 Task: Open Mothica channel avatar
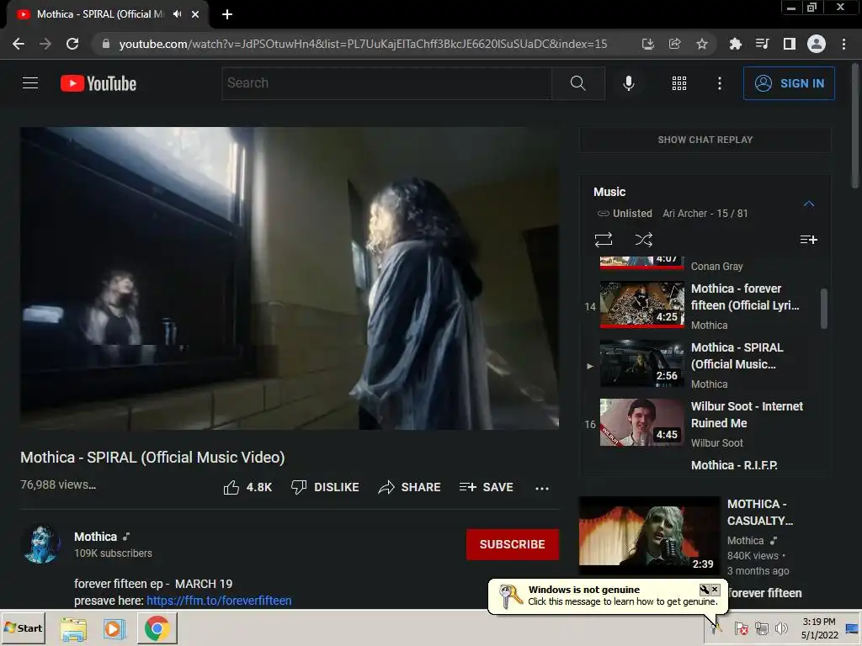point(40,544)
